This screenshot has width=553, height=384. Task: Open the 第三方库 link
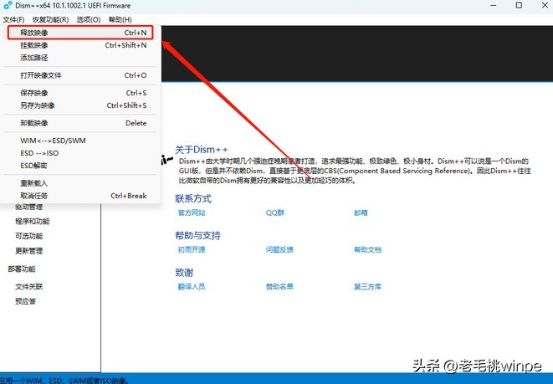pyautogui.click(x=368, y=287)
